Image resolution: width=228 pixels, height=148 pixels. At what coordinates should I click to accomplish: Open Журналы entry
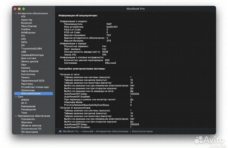click(x=27, y=122)
